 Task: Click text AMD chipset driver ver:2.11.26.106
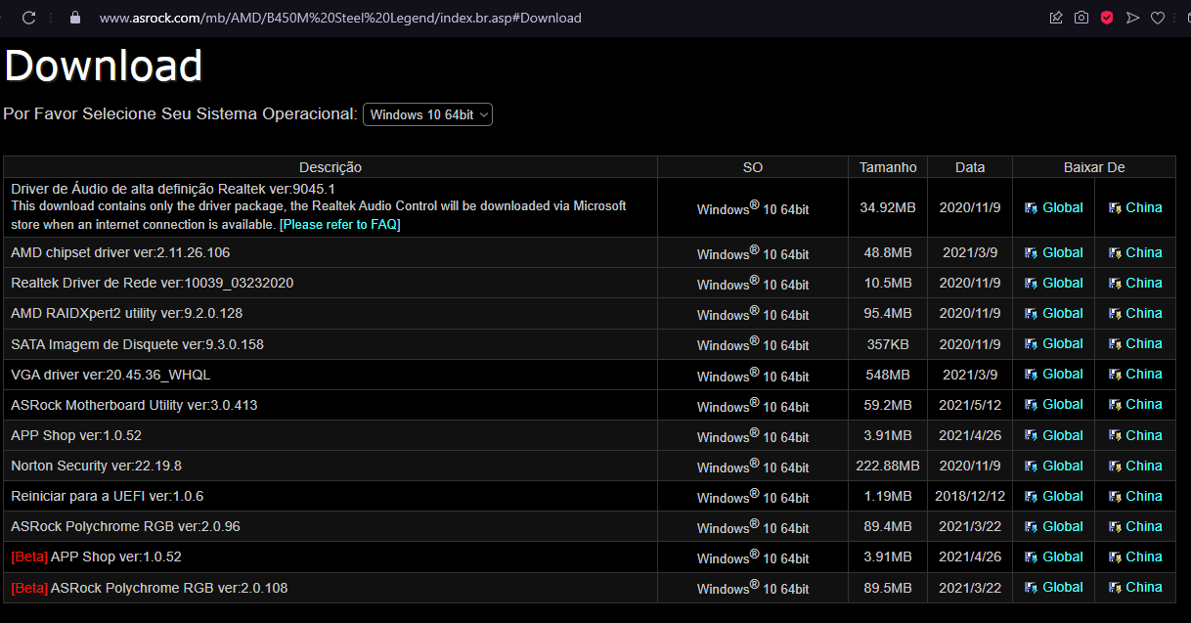[x=120, y=252]
